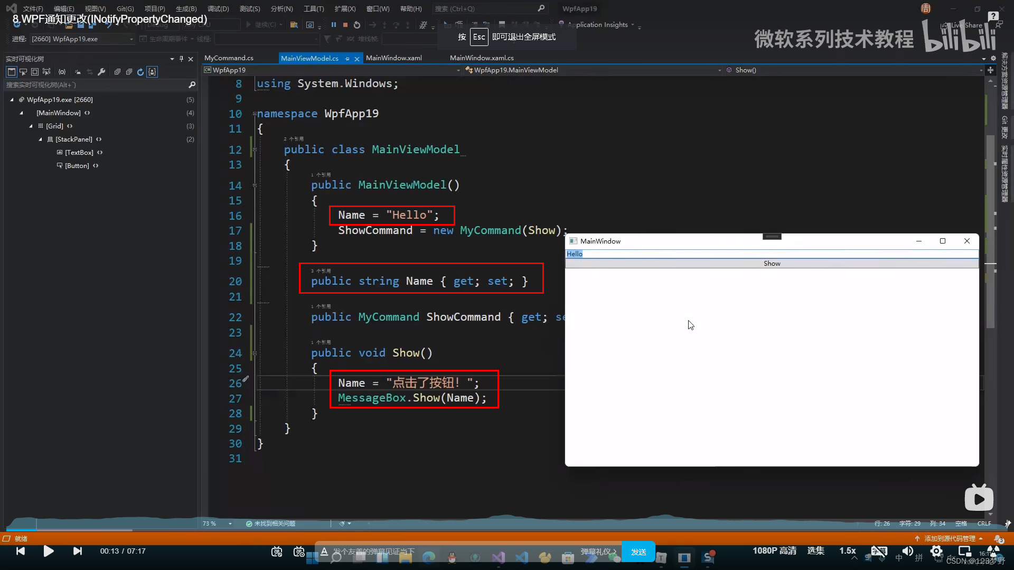
Task: Toggle show just my XAML
Action: coord(152,72)
